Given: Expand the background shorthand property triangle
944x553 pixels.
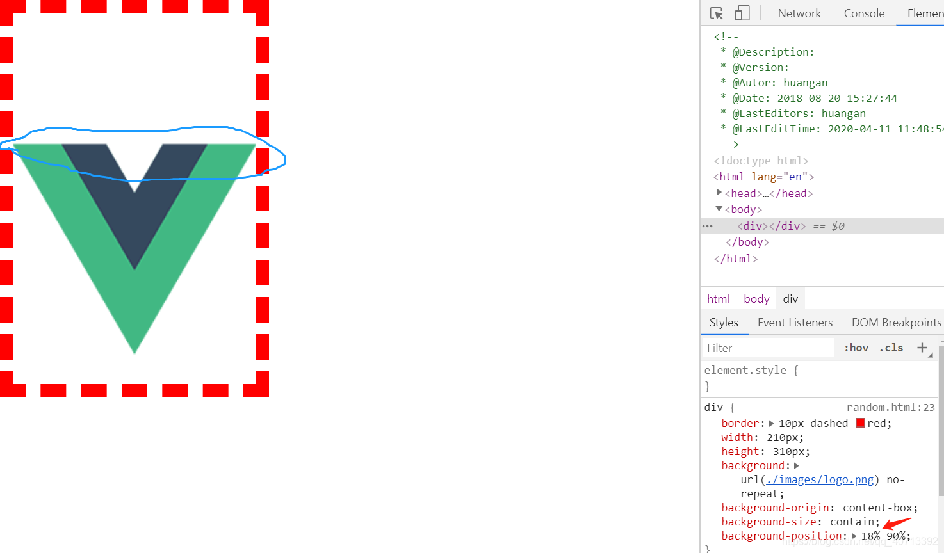Looking at the screenshot, I should point(796,465).
